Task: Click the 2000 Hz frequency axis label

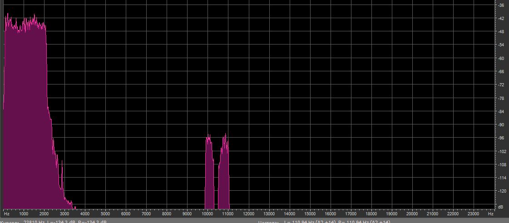Action: (x=44, y=214)
